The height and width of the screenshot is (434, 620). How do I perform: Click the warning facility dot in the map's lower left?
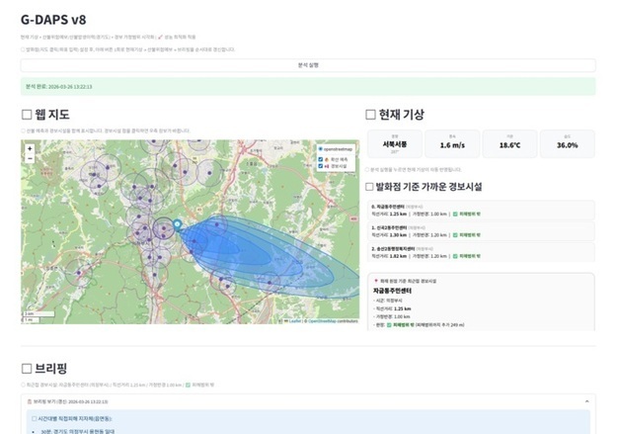coord(79,273)
